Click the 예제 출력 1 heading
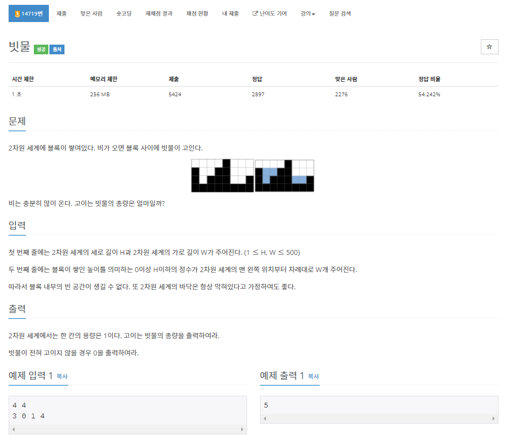 [x=282, y=376]
